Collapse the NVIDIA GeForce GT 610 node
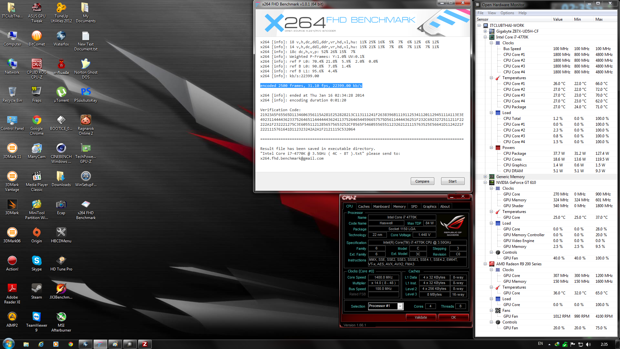Screen dimensions: 620x349 pos(485,183)
